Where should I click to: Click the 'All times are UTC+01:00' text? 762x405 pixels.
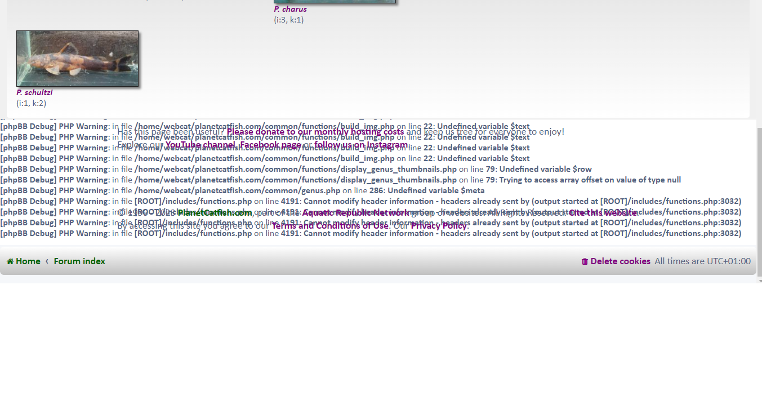pyautogui.click(x=702, y=261)
